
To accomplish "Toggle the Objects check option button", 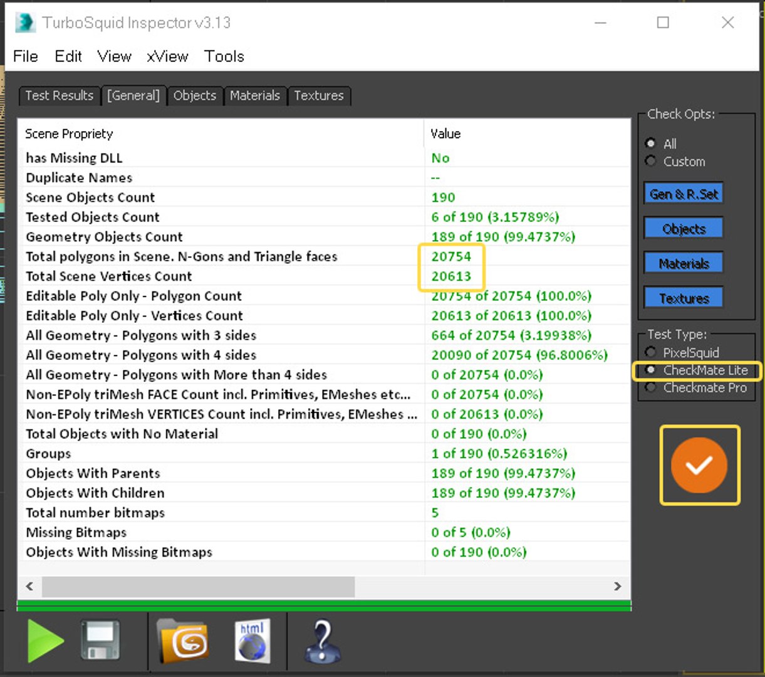I will (684, 229).
